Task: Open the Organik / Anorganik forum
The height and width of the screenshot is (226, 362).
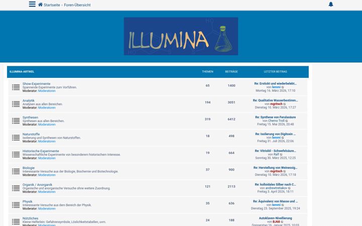Action: [x=37, y=185]
